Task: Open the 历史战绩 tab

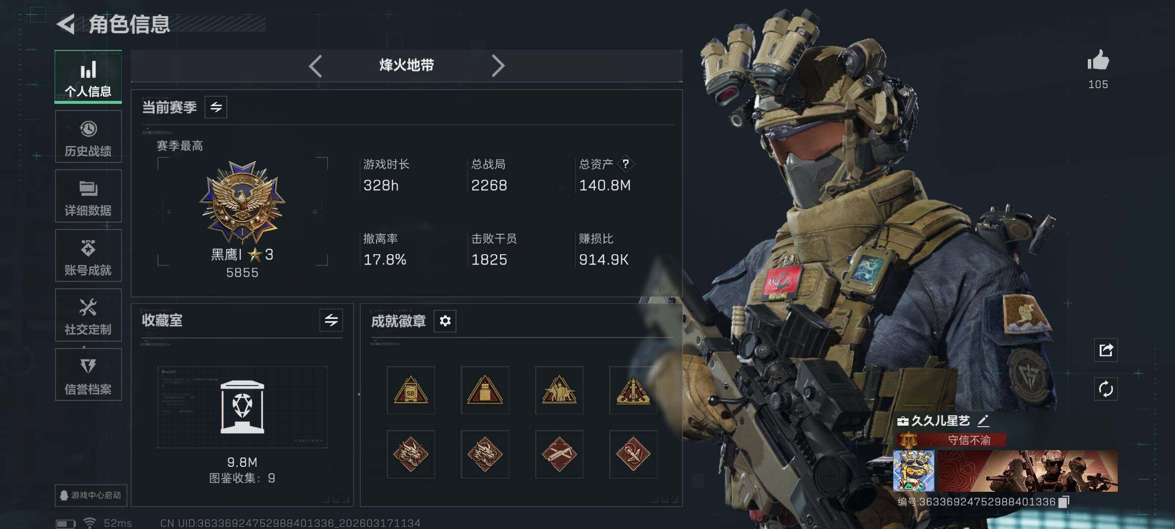Action: (88, 137)
